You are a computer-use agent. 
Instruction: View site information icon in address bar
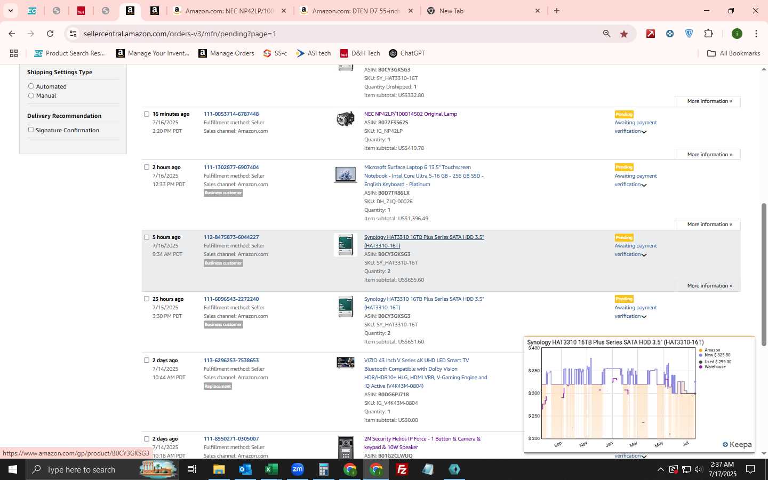[73, 34]
